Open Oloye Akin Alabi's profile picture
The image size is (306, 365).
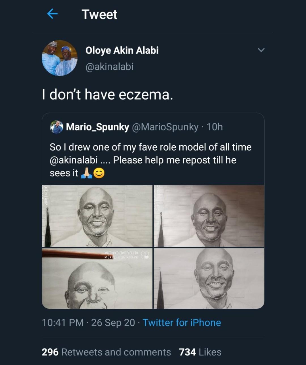59,58
